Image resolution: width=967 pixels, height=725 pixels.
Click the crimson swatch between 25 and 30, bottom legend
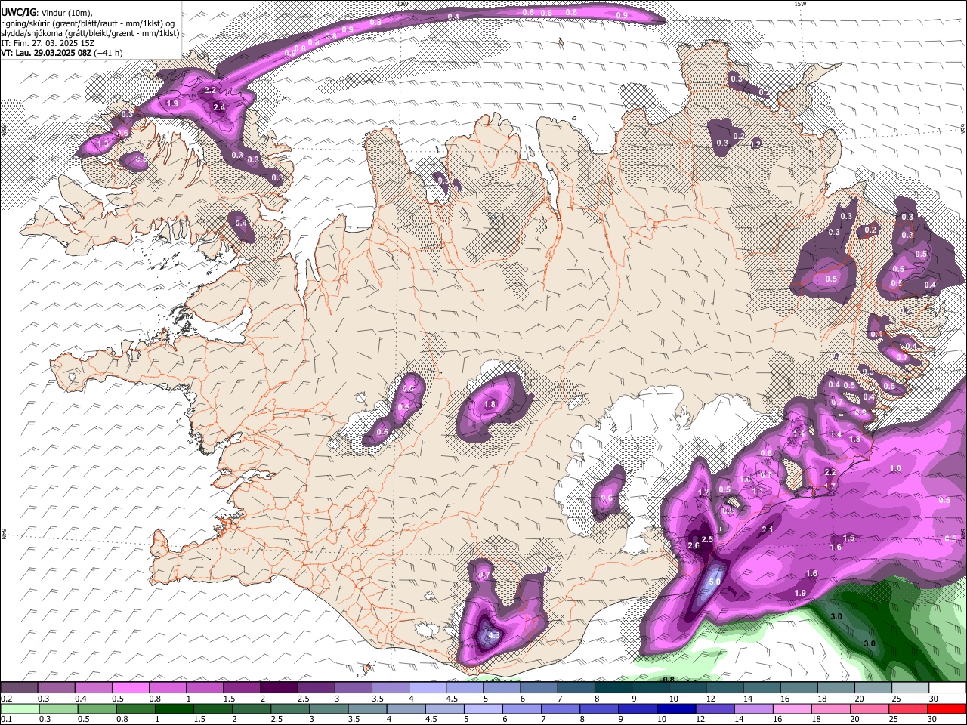pos(907,708)
